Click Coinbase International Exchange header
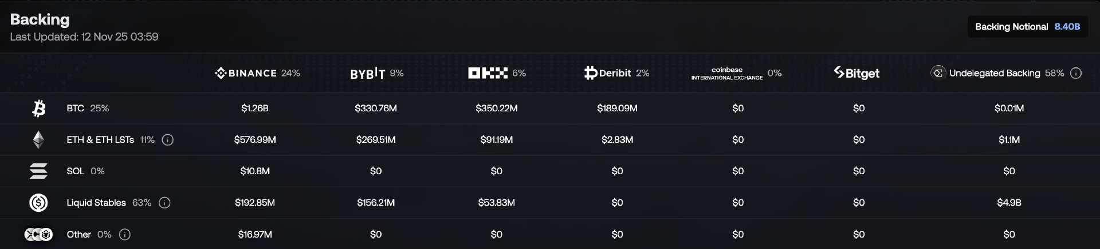The height and width of the screenshot is (249, 1100). (x=726, y=73)
